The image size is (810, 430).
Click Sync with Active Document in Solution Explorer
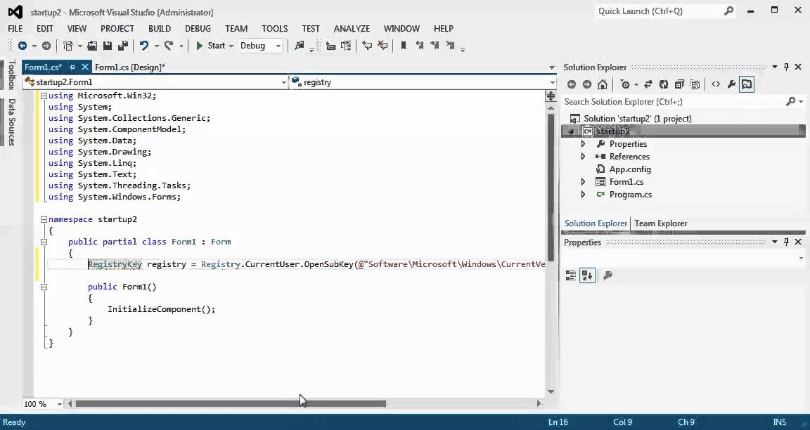(648, 84)
